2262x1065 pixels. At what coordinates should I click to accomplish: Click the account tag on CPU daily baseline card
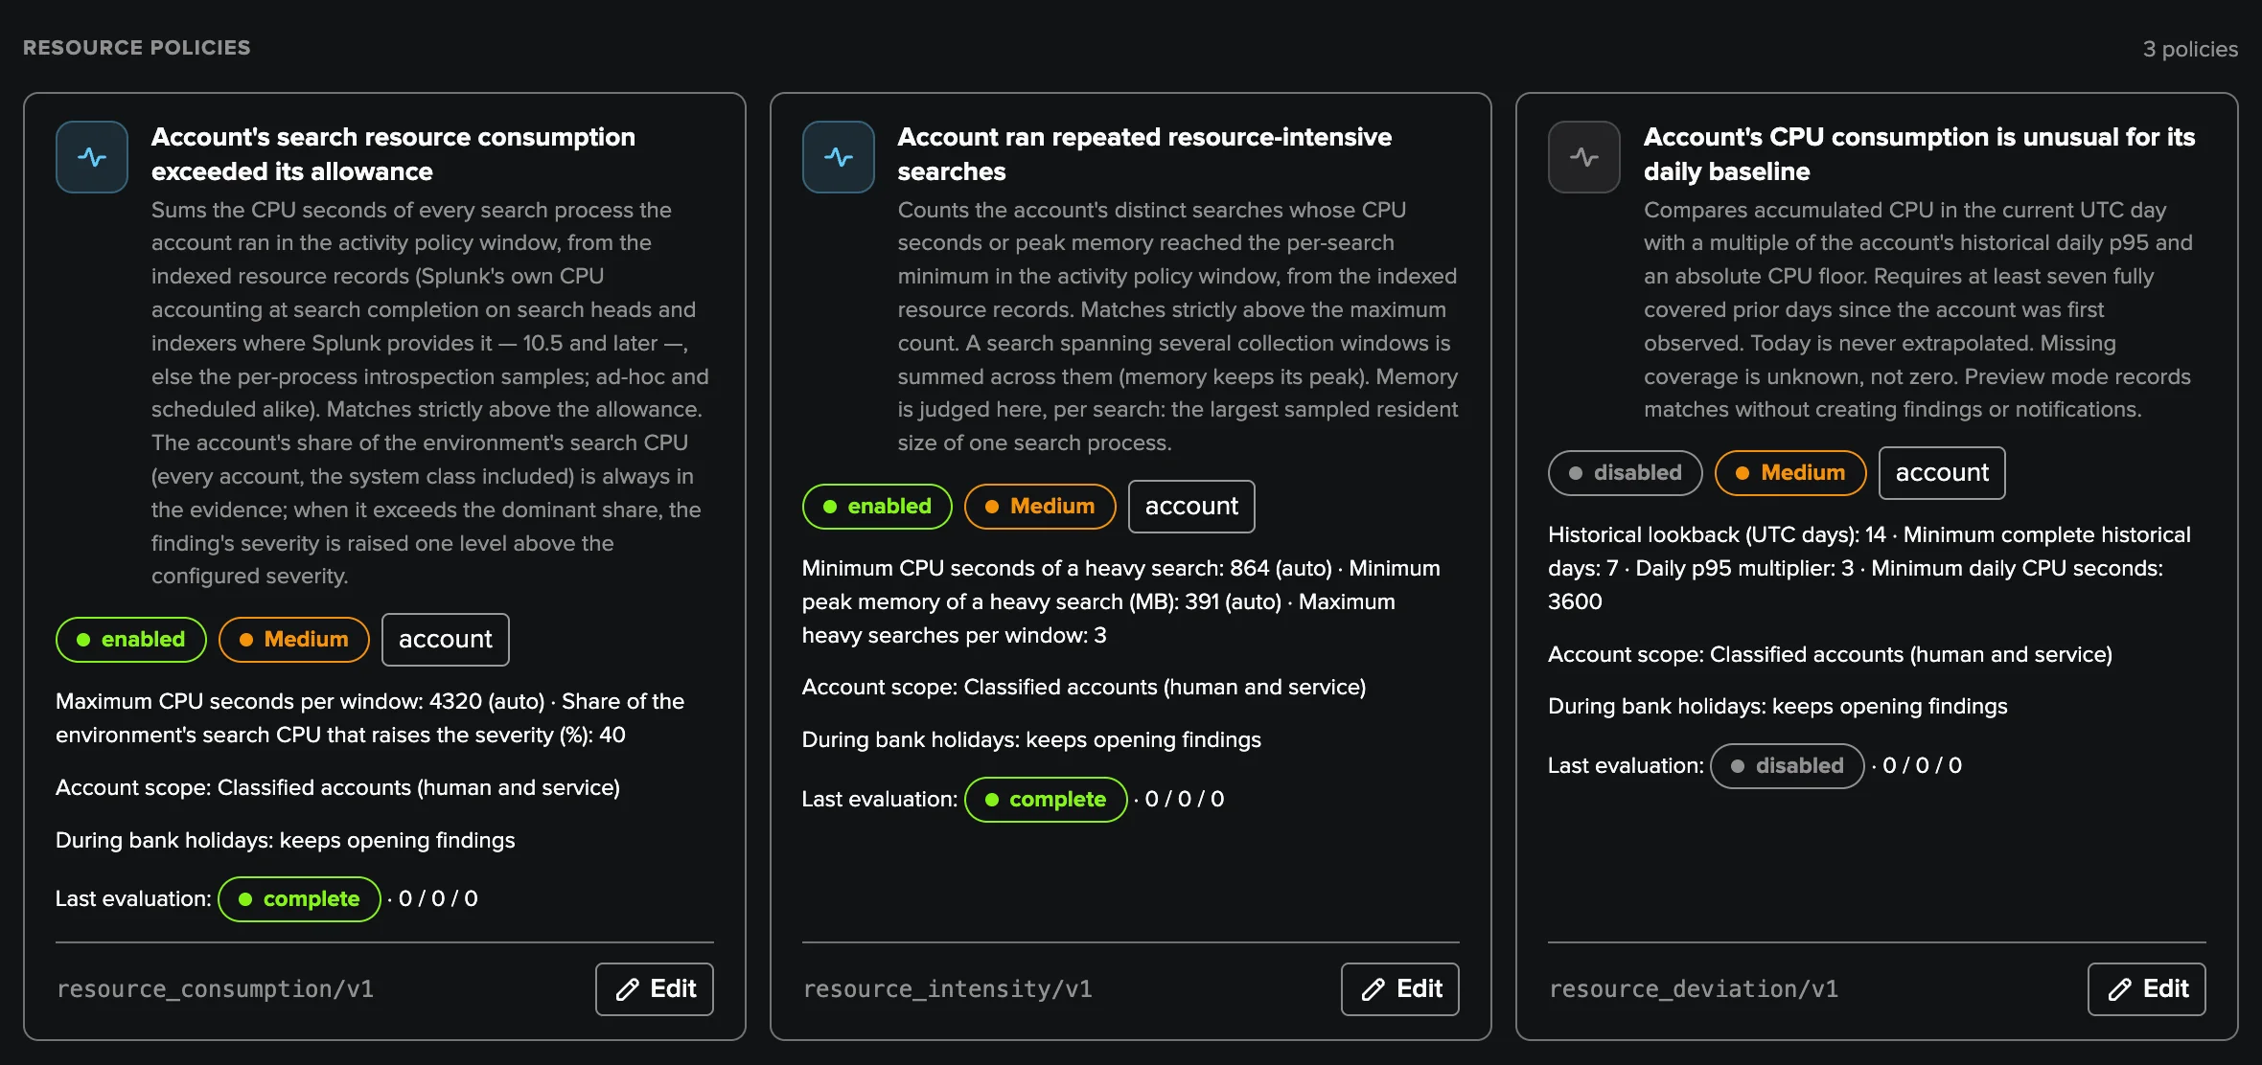click(1942, 473)
